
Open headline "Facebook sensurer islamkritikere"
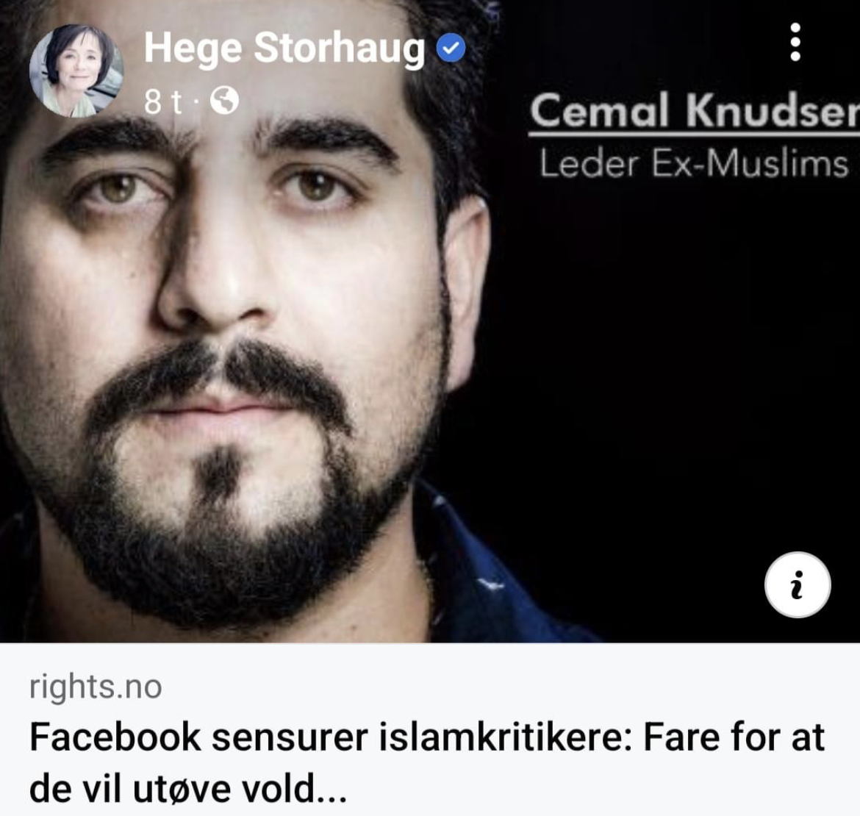coord(331,737)
